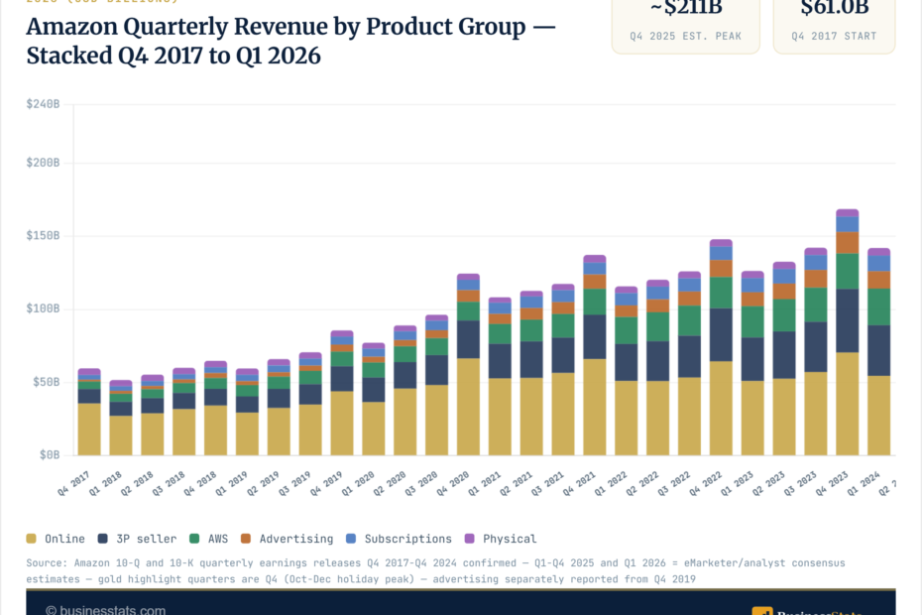Click the 'Q2 2018' x-axis label
This screenshot has width=922, height=615.
point(137,483)
